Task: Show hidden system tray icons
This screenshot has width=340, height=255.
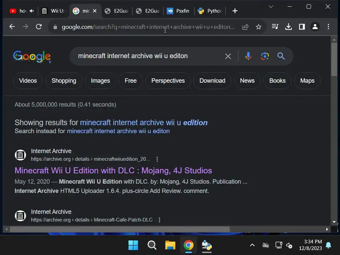Action: tap(252, 245)
